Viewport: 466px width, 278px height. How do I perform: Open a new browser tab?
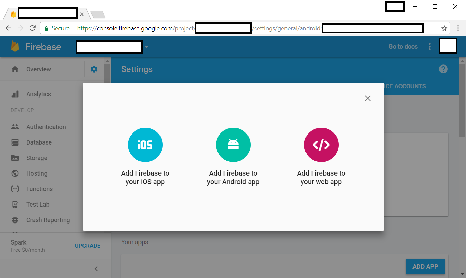98,14
